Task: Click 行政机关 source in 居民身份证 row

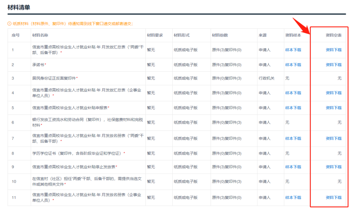Action: click(267, 78)
